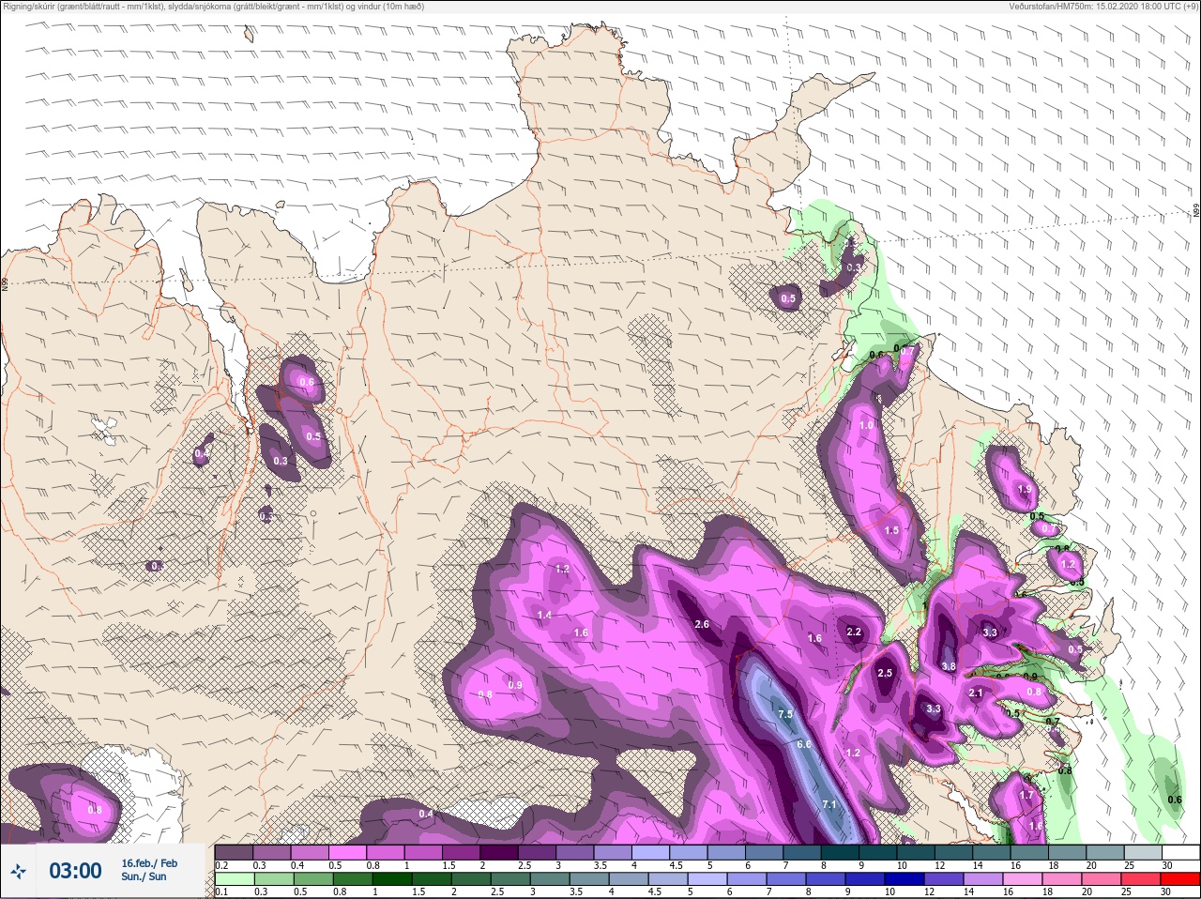This screenshot has width=1201, height=899.
Task: Click the 1.9 snowfall value on map
Action: click(1025, 489)
